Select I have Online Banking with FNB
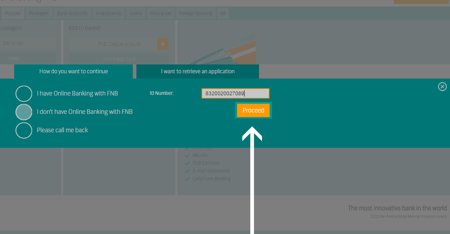450x234 pixels. (x=24, y=94)
